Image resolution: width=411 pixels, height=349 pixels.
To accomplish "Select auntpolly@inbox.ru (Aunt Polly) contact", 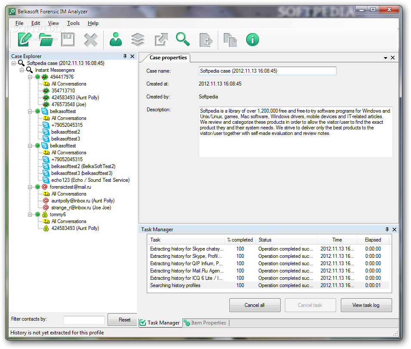I will [83, 201].
